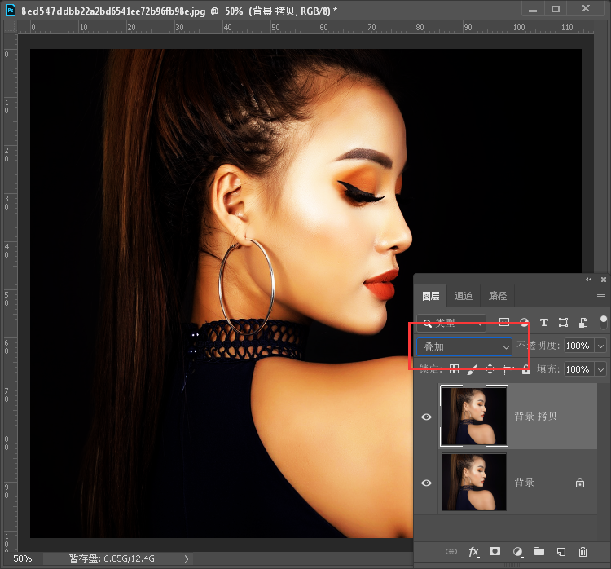This screenshot has width=611, height=569.
Task: Add a layer mask
Action: point(495,552)
